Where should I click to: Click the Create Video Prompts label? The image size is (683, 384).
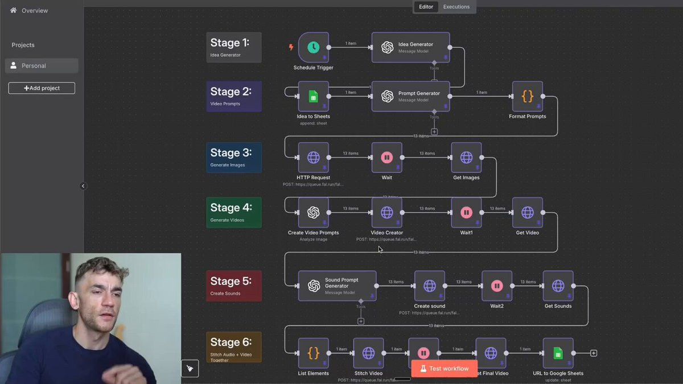(314, 233)
